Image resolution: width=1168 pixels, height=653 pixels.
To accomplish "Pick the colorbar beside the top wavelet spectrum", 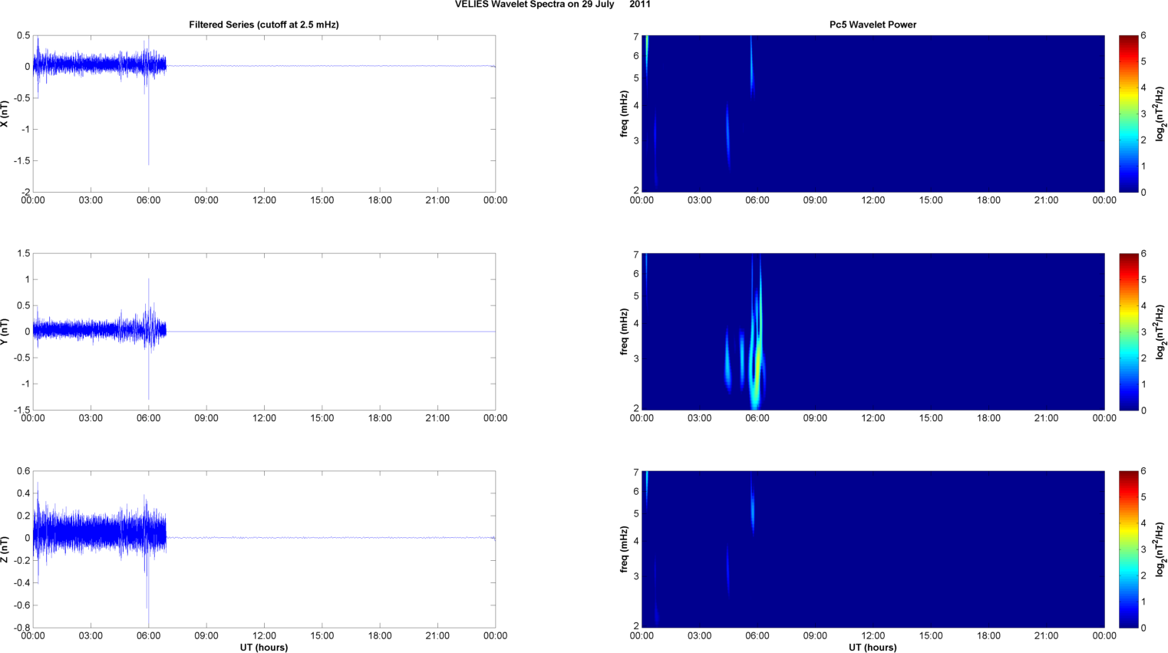I will click(1128, 114).
